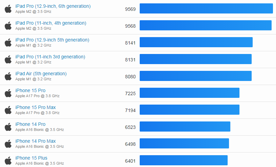Click the Apple icon beside iPhone 15 Pro

pos(8,93)
